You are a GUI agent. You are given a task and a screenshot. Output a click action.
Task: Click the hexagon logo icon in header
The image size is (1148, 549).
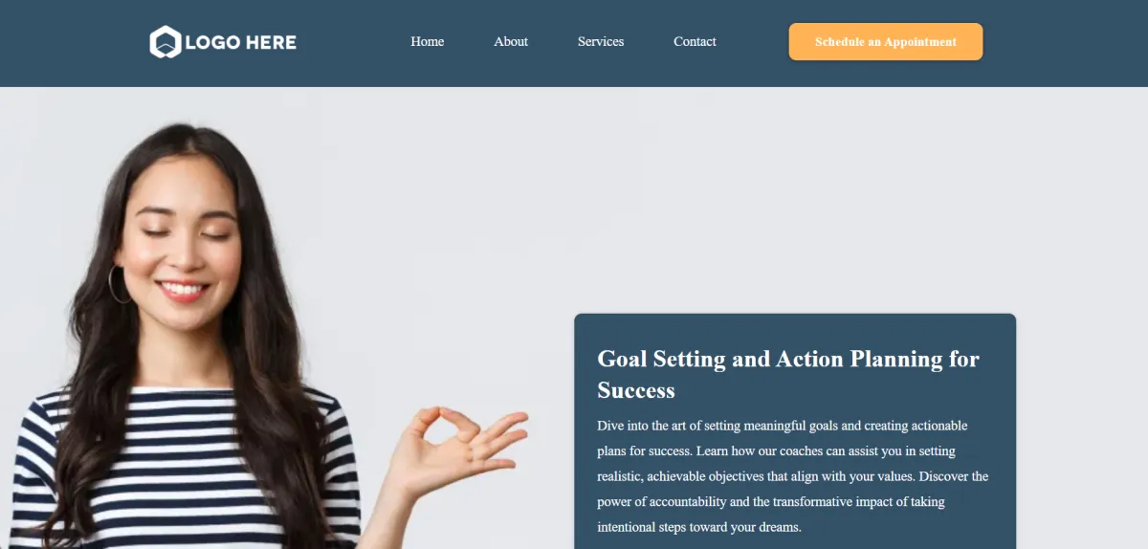click(x=166, y=42)
